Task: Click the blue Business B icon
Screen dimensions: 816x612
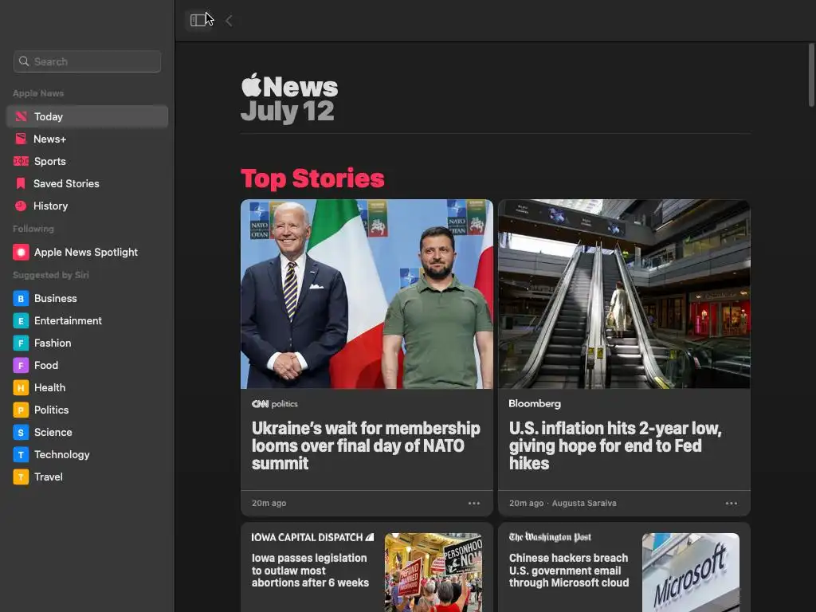Action: pos(21,299)
